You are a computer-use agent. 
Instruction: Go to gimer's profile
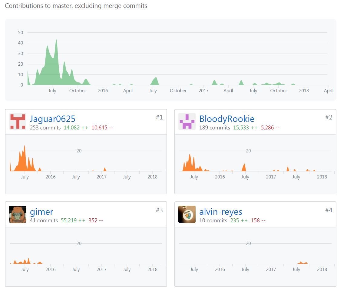click(x=41, y=212)
